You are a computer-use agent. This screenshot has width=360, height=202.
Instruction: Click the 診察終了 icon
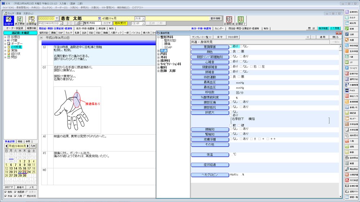pyautogui.click(x=240, y=20)
